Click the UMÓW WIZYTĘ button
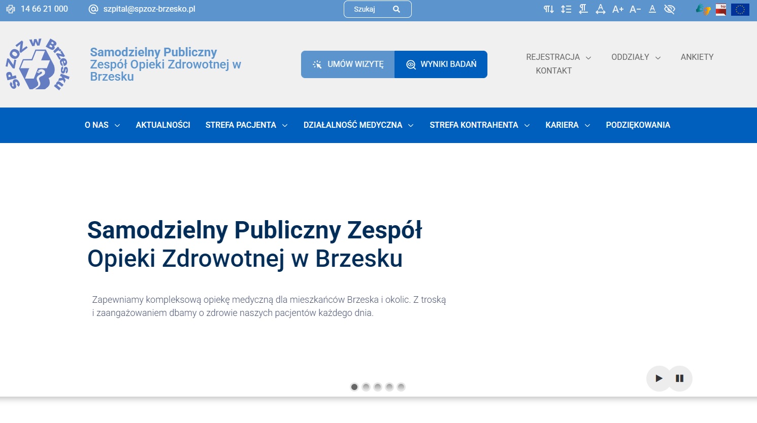The width and height of the screenshot is (757, 423). click(x=348, y=64)
